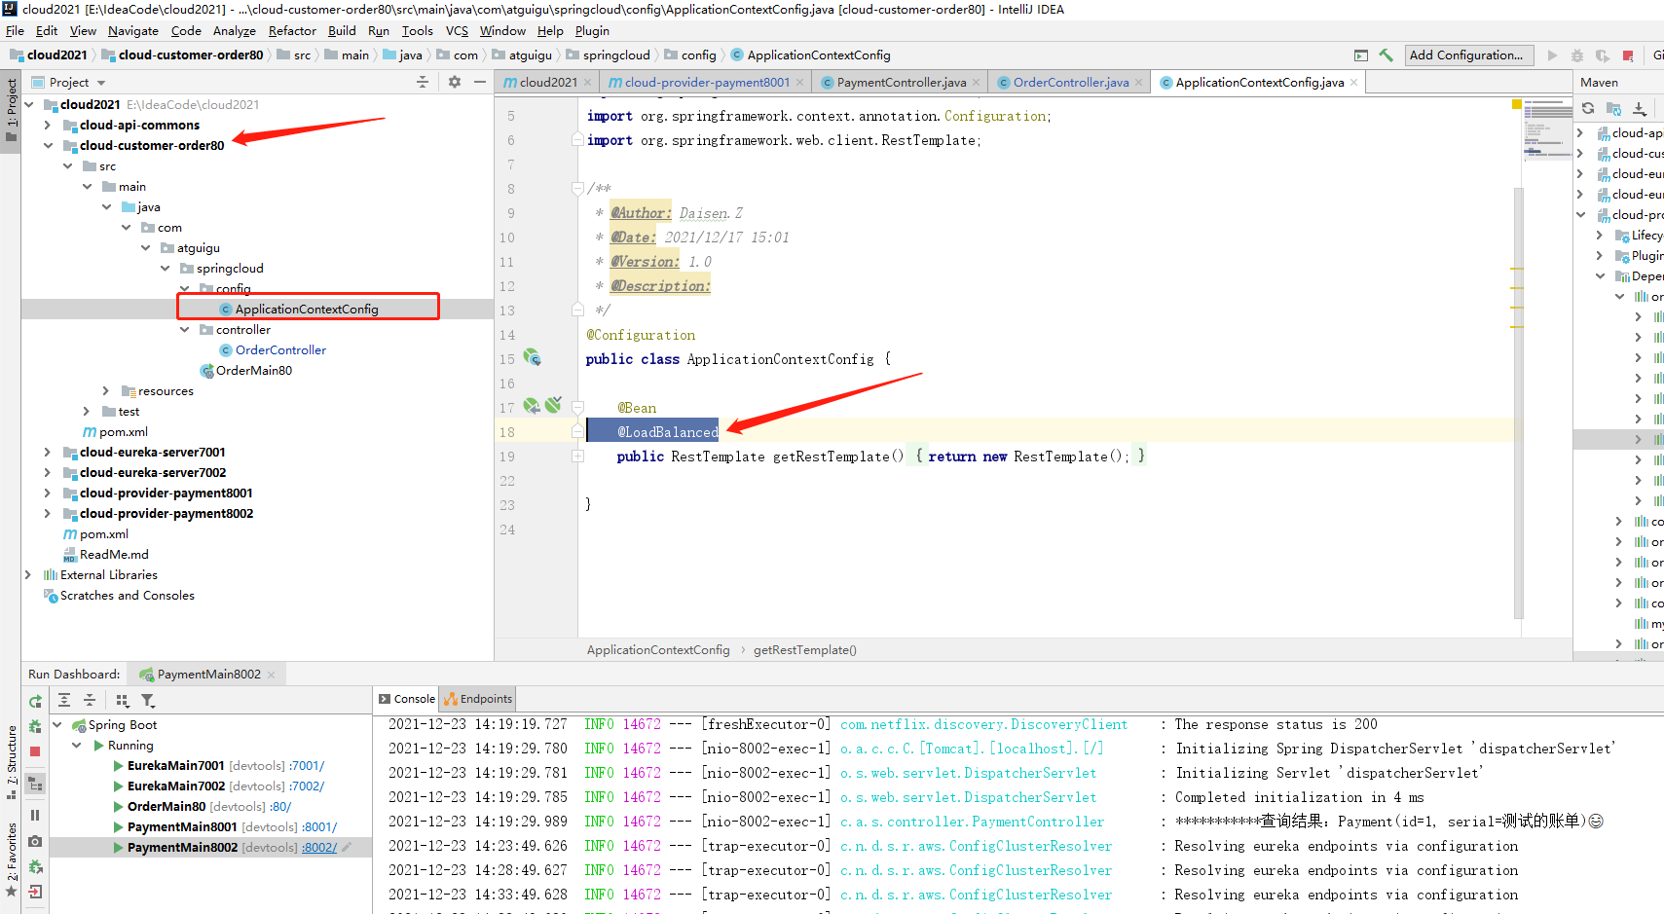
Task: Open the :7001/ link of EurekaMain7001
Action: pyautogui.click(x=307, y=766)
